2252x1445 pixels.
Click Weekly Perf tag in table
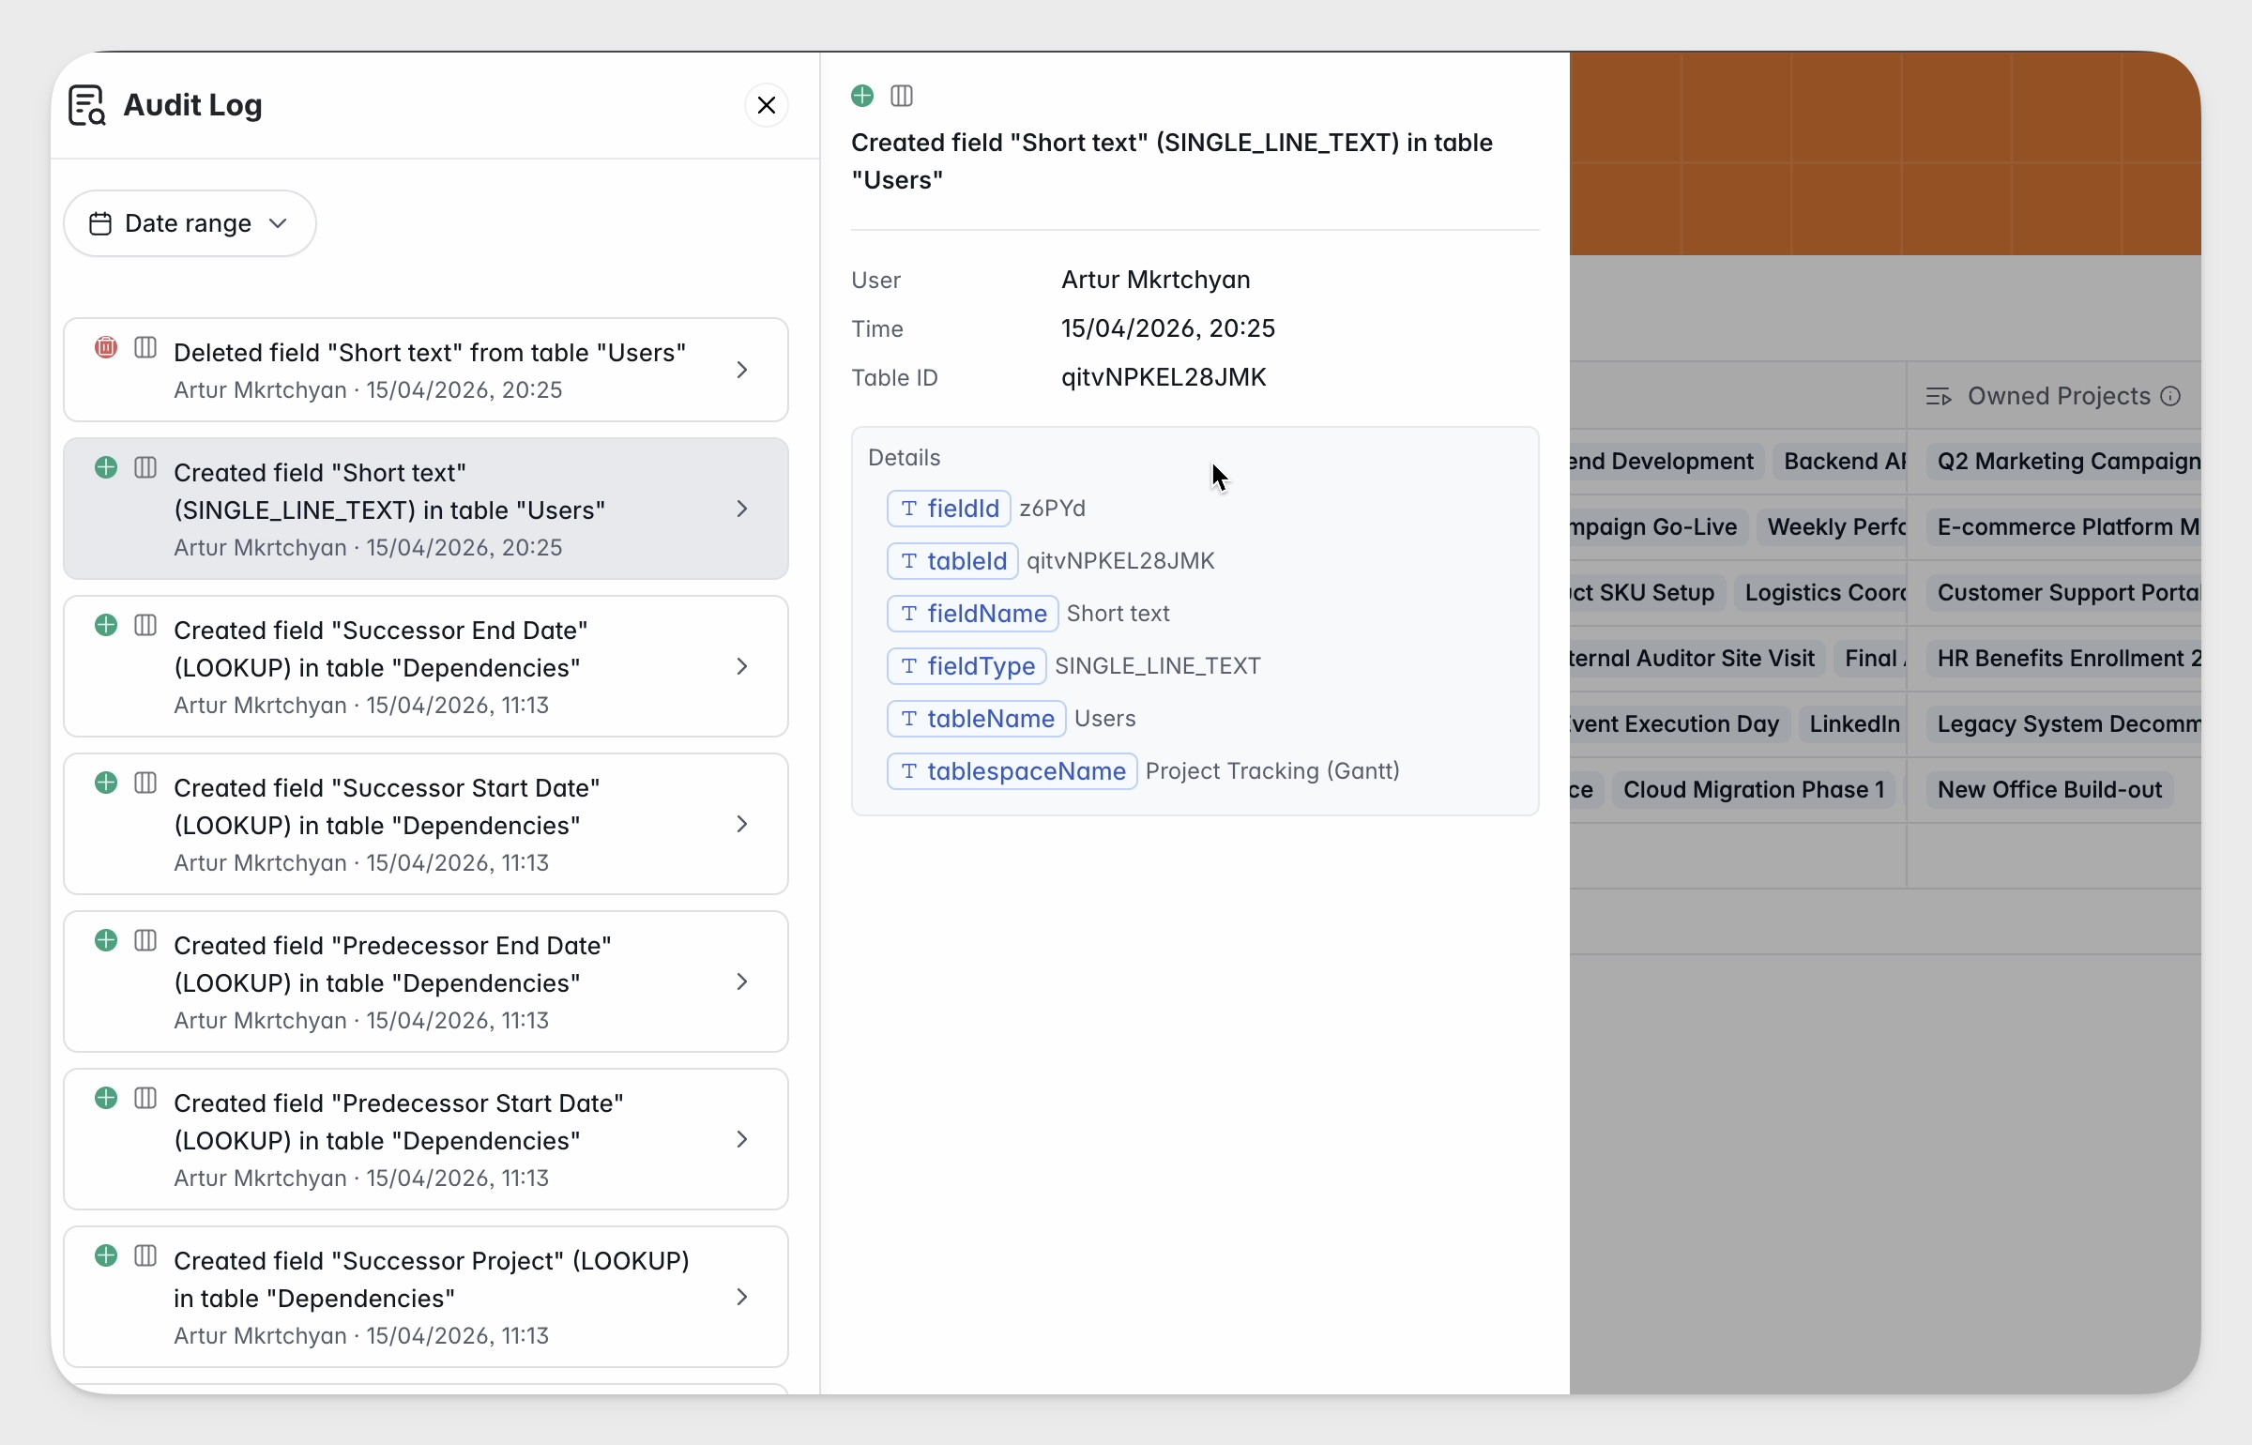point(1832,527)
